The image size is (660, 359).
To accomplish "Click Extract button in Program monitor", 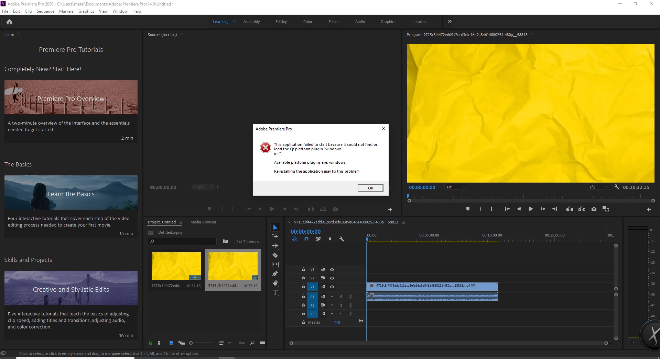I will 582,209.
